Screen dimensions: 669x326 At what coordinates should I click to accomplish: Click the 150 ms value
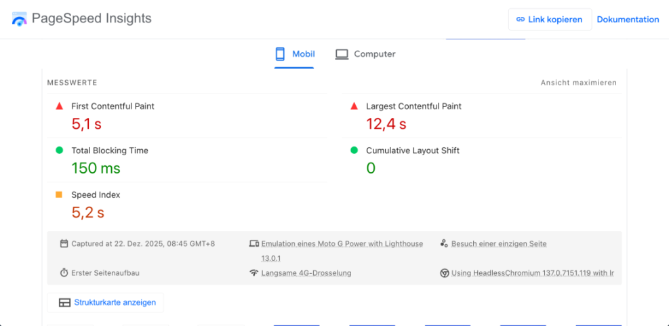point(96,168)
